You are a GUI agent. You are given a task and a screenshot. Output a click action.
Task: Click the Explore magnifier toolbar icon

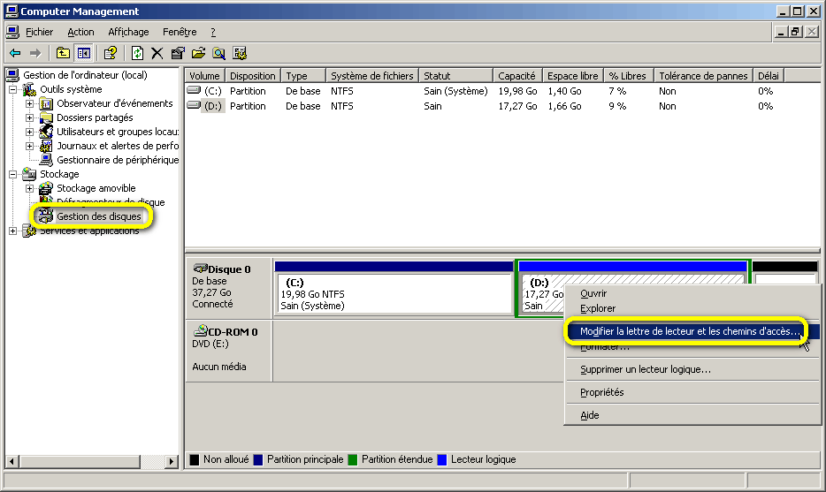pyautogui.click(x=219, y=53)
